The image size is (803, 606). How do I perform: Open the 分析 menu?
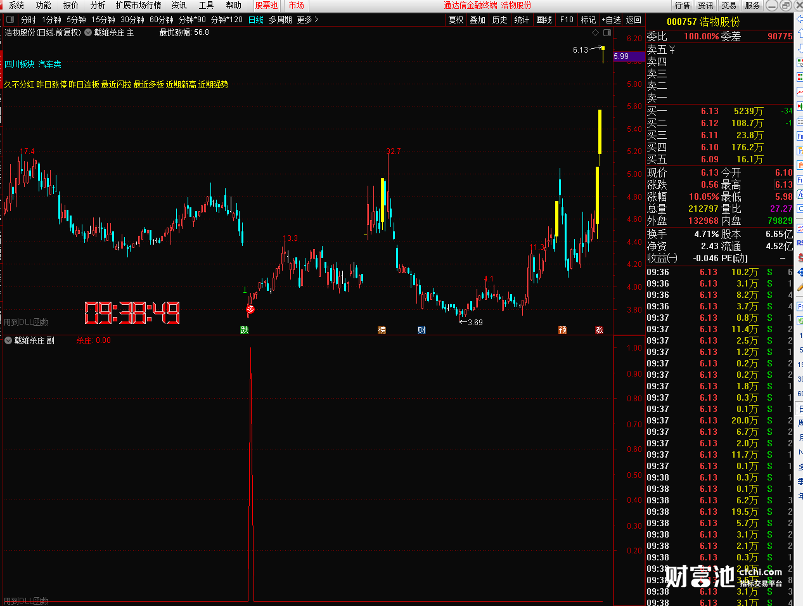click(x=98, y=5)
